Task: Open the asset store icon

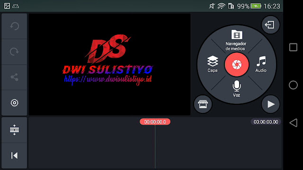Action: (x=203, y=104)
